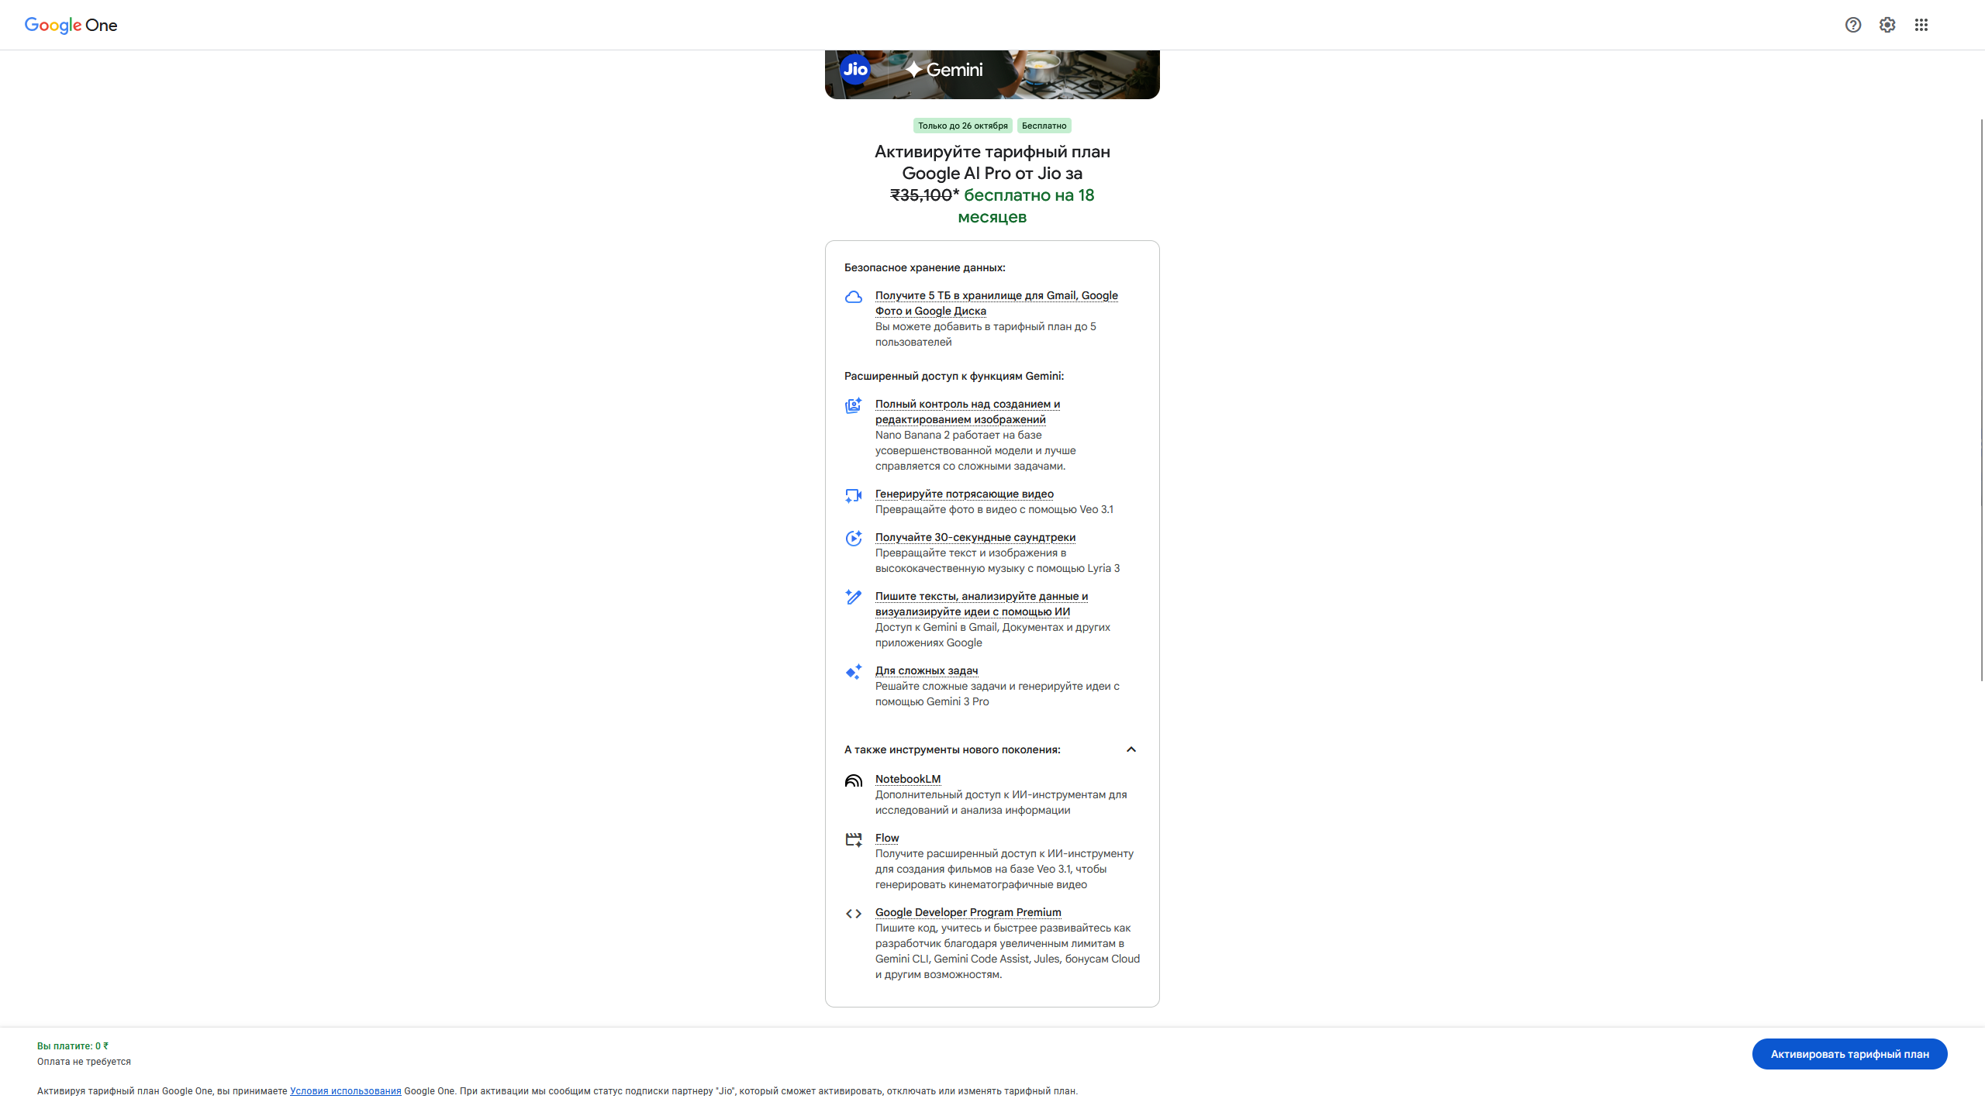Click the NotebookLM icon
This screenshot has width=1985, height=1116.
(x=854, y=780)
